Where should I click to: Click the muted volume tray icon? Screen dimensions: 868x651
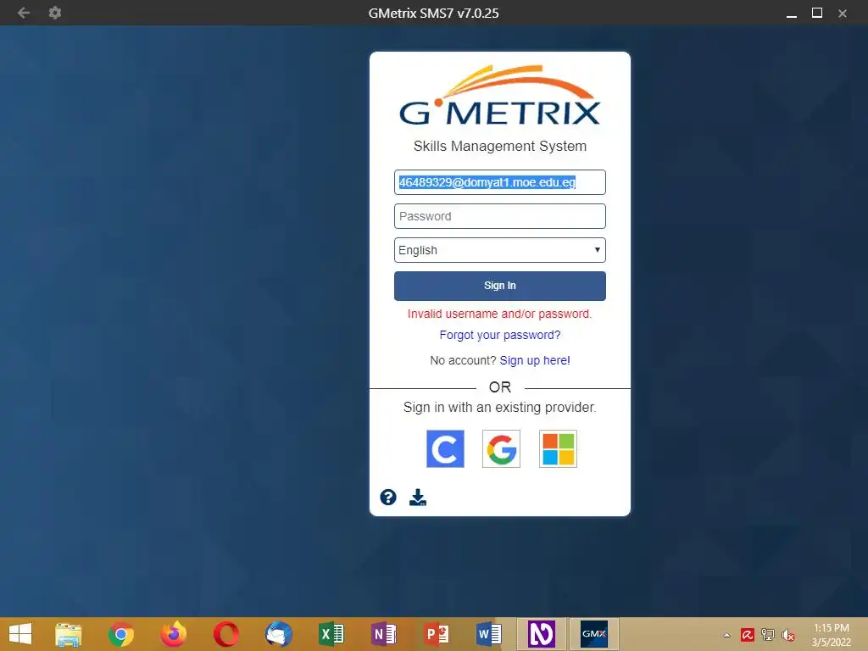pyautogui.click(x=788, y=635)
